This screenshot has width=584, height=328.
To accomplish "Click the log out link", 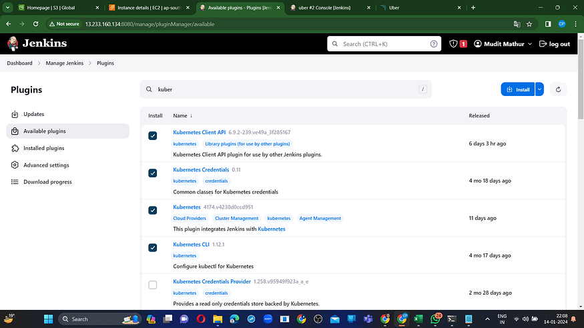I will [555, 44].
